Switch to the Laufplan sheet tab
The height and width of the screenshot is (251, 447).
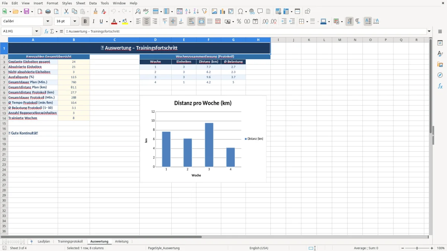click(x=44, y=241)
